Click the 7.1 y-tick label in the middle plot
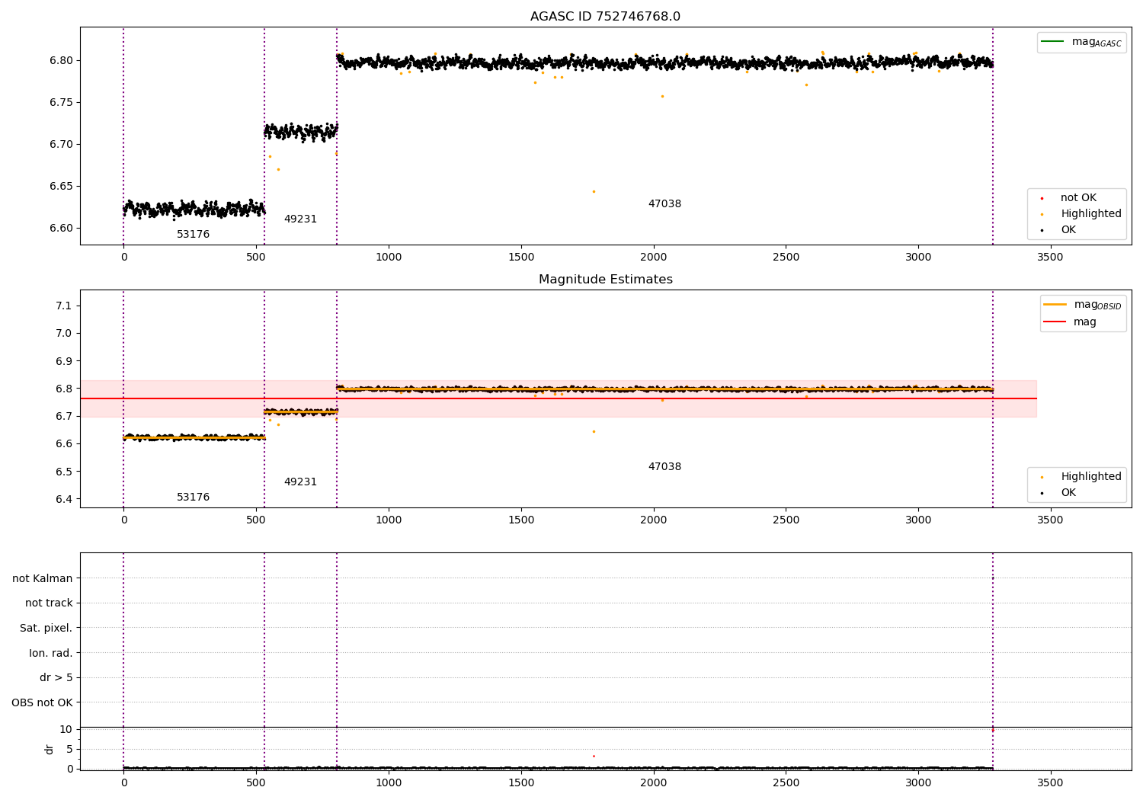The width and height of the screenshot is (1143, 800). click(x=64, y=306)
